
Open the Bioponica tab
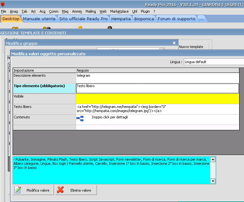pyautogui.click(x=144, y=19)
